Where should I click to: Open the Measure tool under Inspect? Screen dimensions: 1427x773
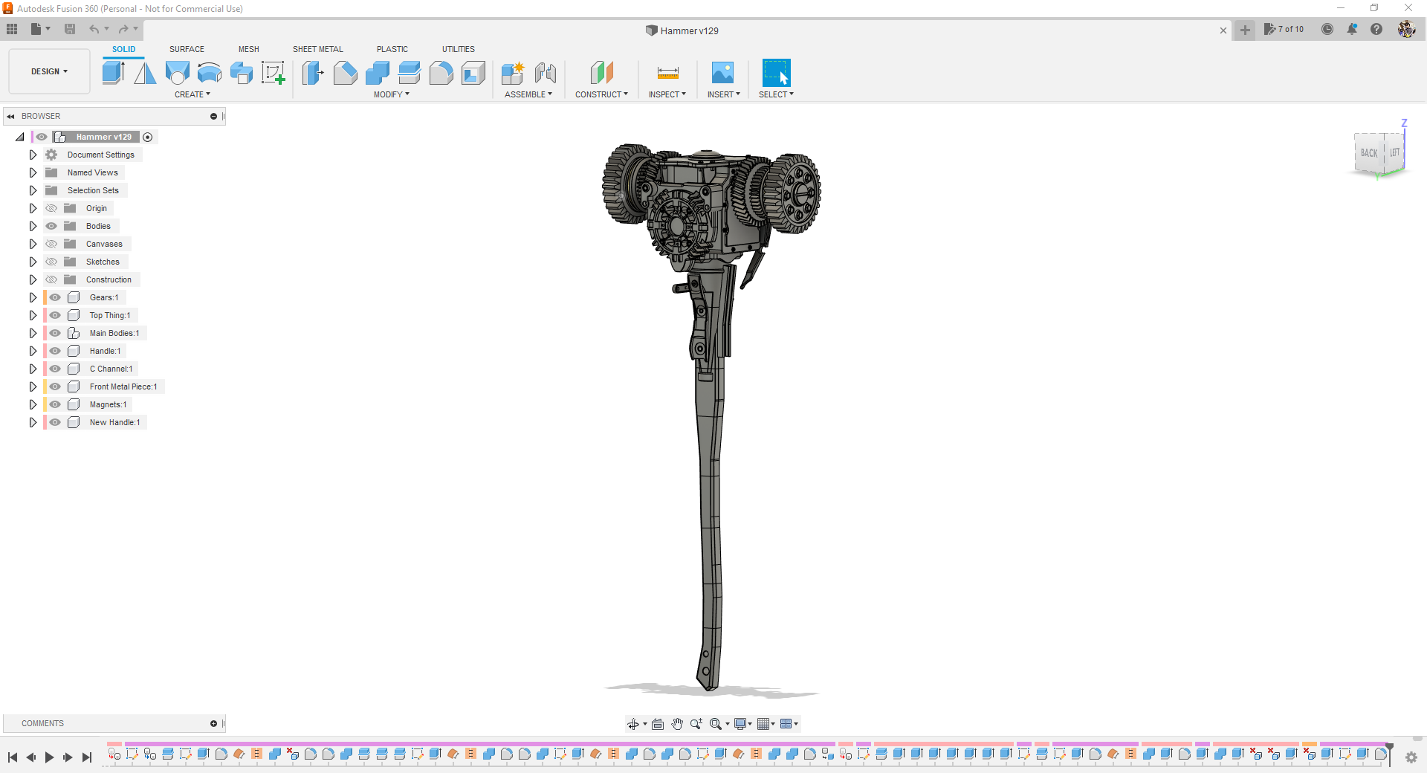point(667,73)
